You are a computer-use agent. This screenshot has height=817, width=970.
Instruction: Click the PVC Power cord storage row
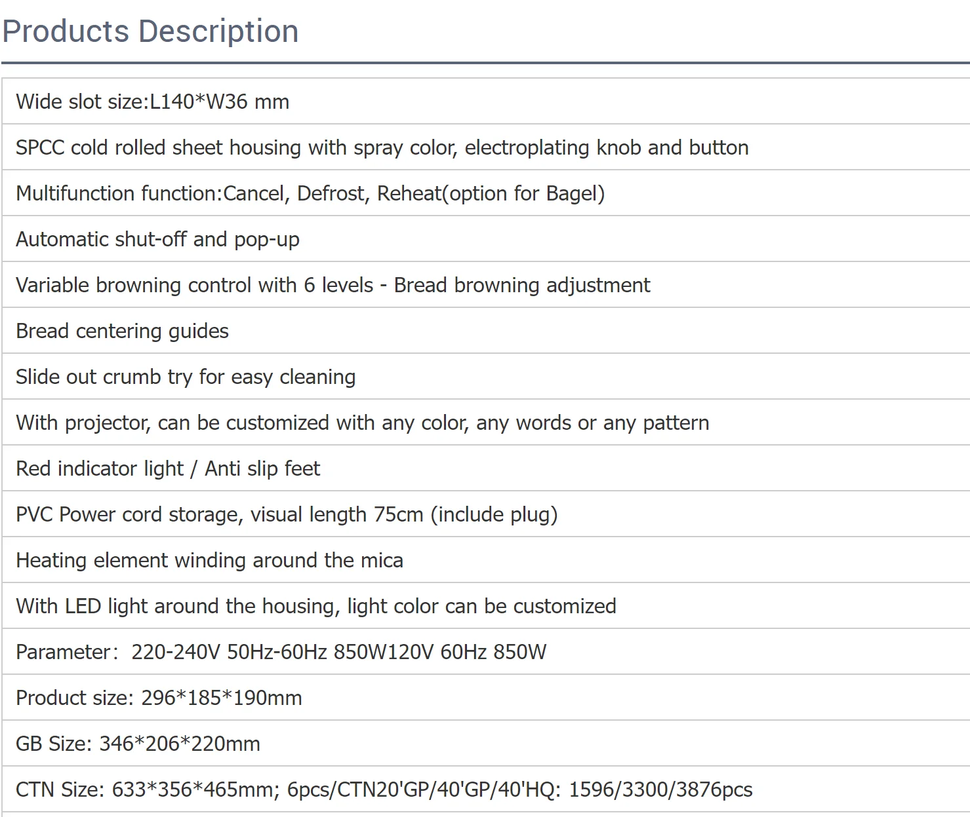(286, 514)
